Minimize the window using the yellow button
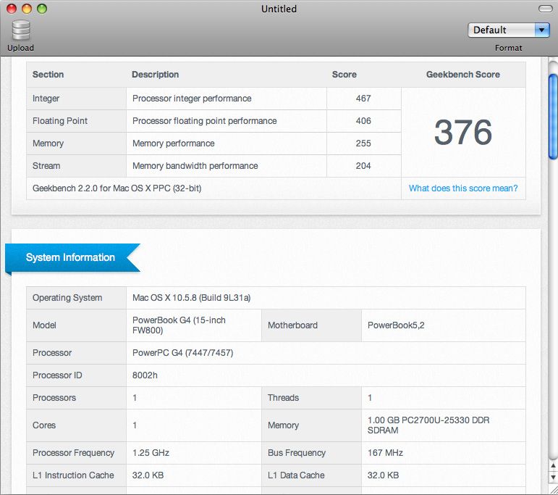Image resolution: width=558 pixels, height=495 pixels. (26, 9)
